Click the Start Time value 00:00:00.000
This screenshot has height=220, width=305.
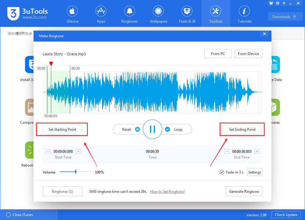pyautogui.click(x=63, y=152)
